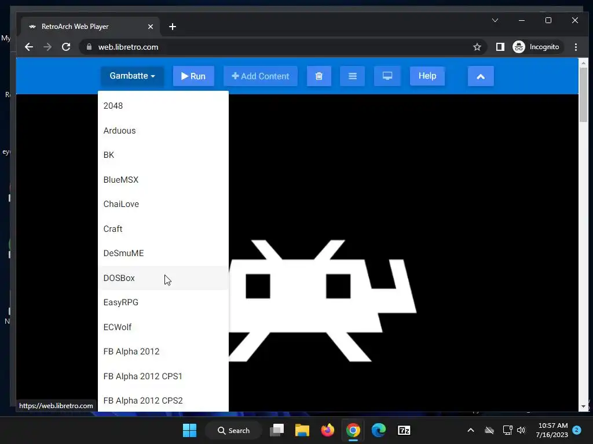Image resolution: width=593 pixels, height=444 pixels.
Task: Launch 7-Zip from the taskbar
Action: tap(404, 430)
